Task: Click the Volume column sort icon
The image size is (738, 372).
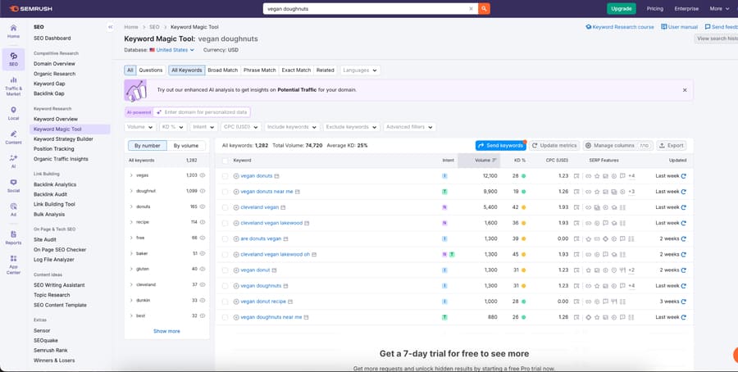Action: 494,161
